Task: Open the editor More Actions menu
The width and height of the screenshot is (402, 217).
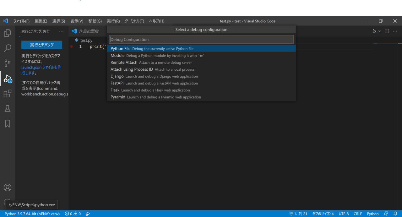Action: point(395,31)
